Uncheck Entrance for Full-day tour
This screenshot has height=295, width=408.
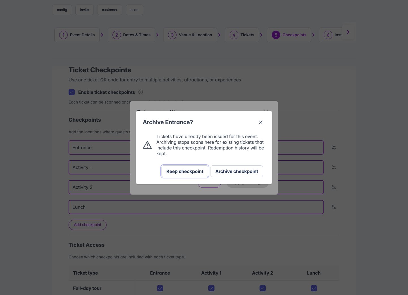coord(160,288)
